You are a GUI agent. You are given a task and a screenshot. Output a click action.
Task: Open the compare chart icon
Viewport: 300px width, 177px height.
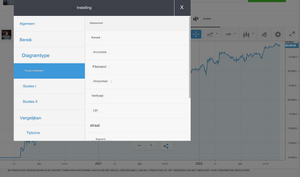pyautogui.click(x=210, y=34)
